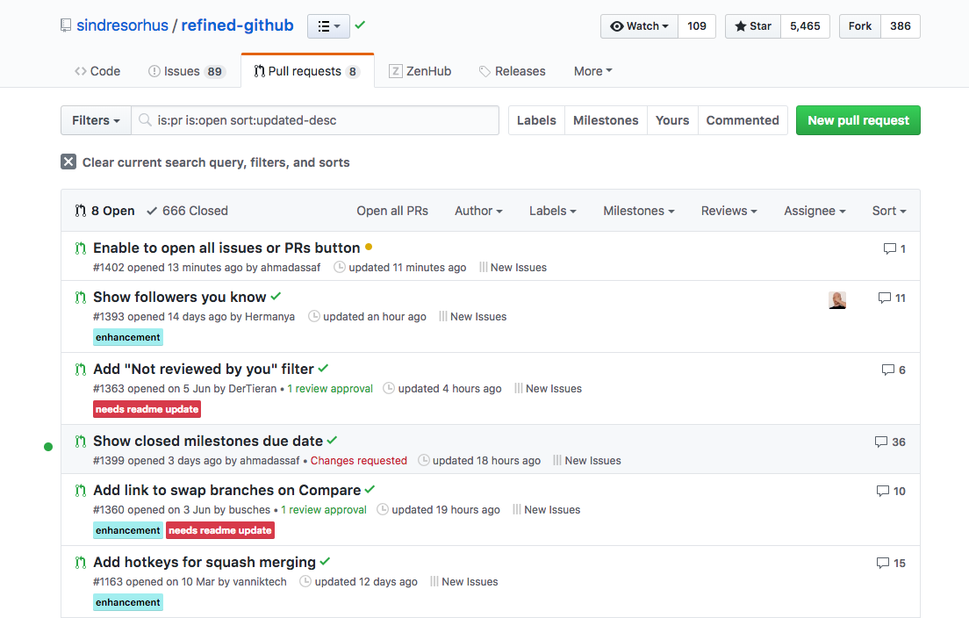
Task: Click the X icon to clear search query
Action: 68,162
